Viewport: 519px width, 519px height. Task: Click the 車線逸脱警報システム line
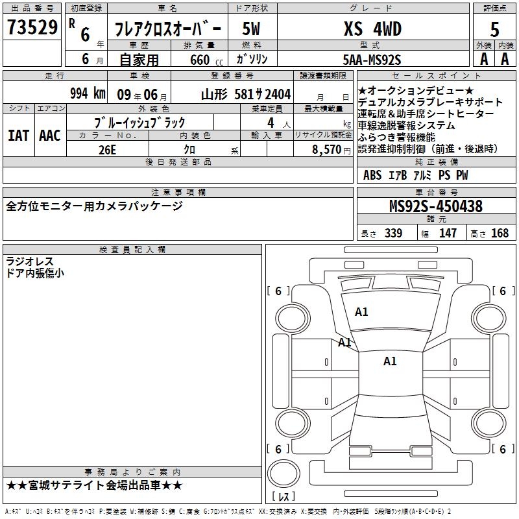(407, 125)
